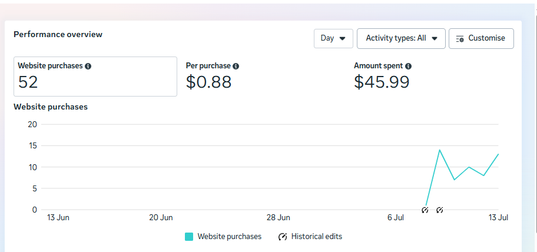Image resolution: width=537 pixels, height=252 pixels.
Task: Click the Historical edits icon in legend
Action: pos(283,237)
